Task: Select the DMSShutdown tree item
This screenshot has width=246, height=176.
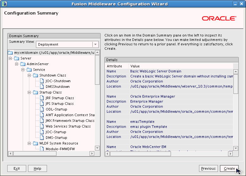Action: [58, 87]
